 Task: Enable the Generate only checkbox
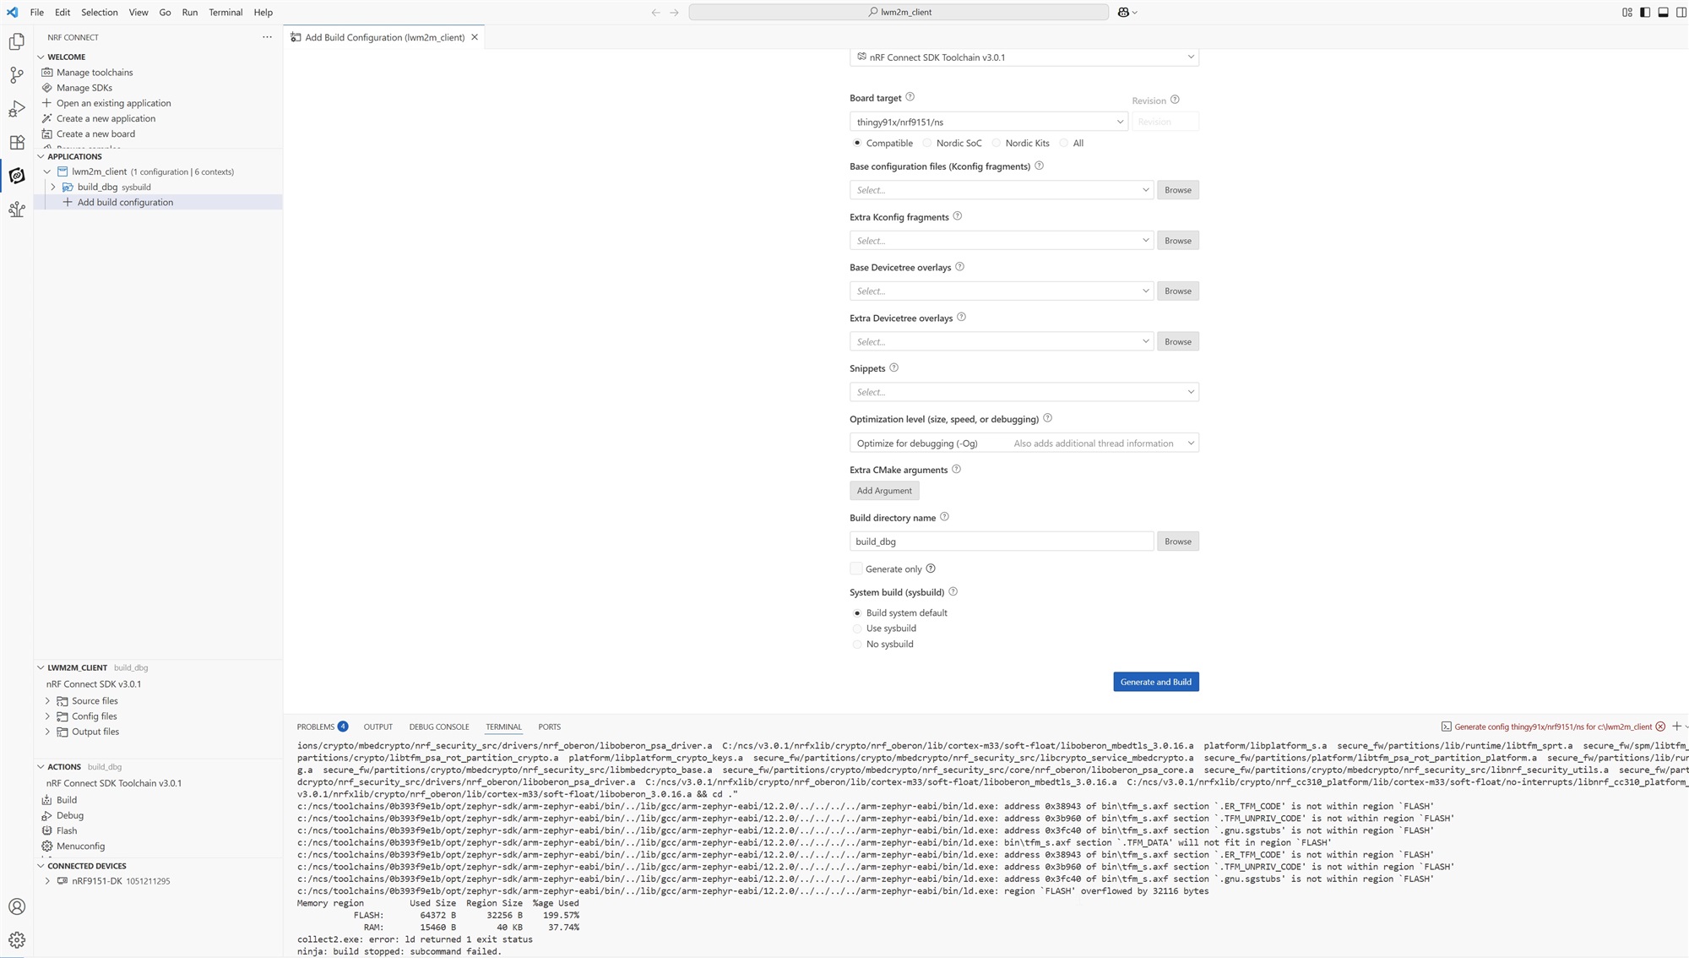[x=856, y=569]
